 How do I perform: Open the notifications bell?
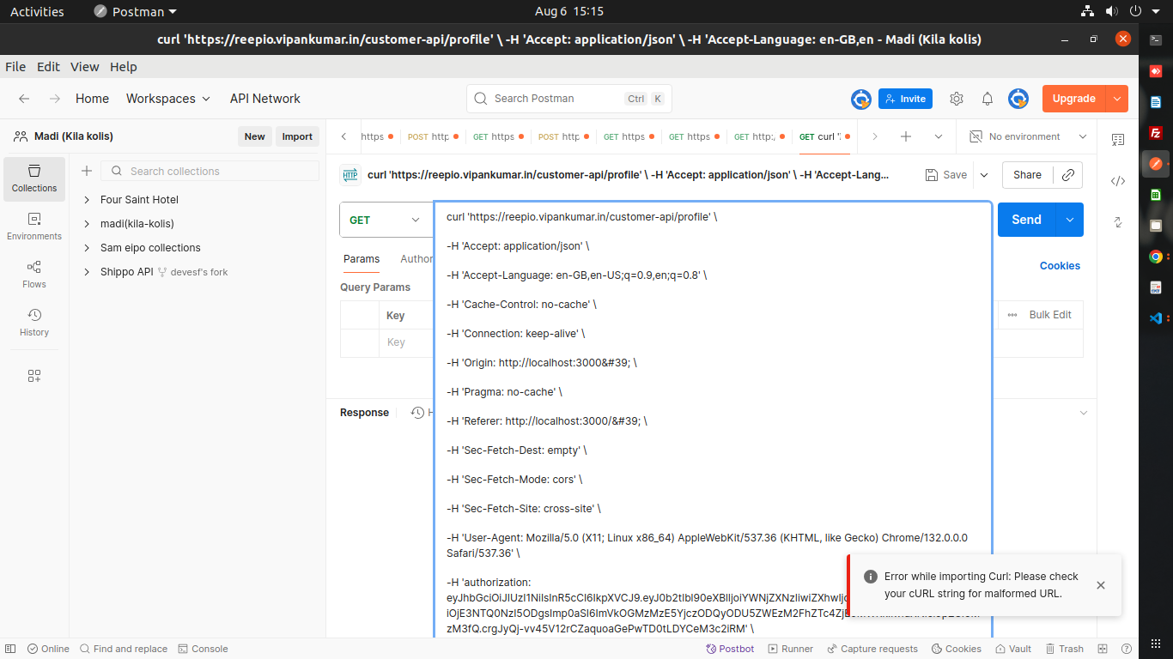[988, 99]
